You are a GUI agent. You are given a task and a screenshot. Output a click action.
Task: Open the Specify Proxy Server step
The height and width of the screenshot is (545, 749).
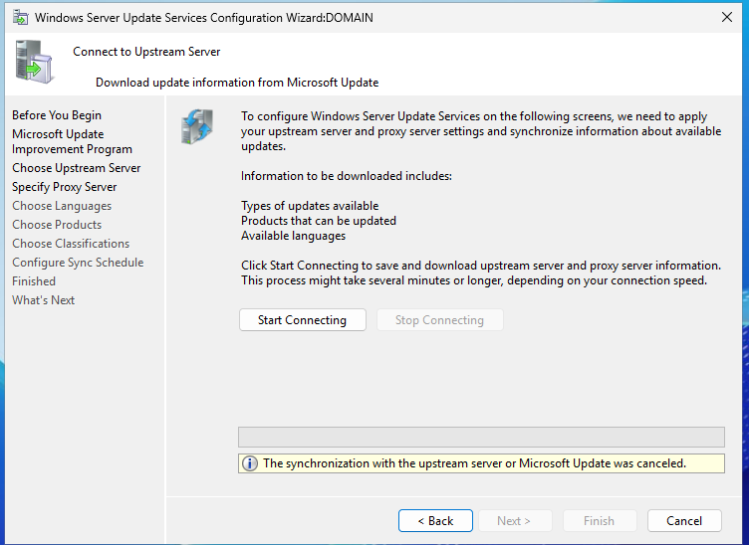65,187
